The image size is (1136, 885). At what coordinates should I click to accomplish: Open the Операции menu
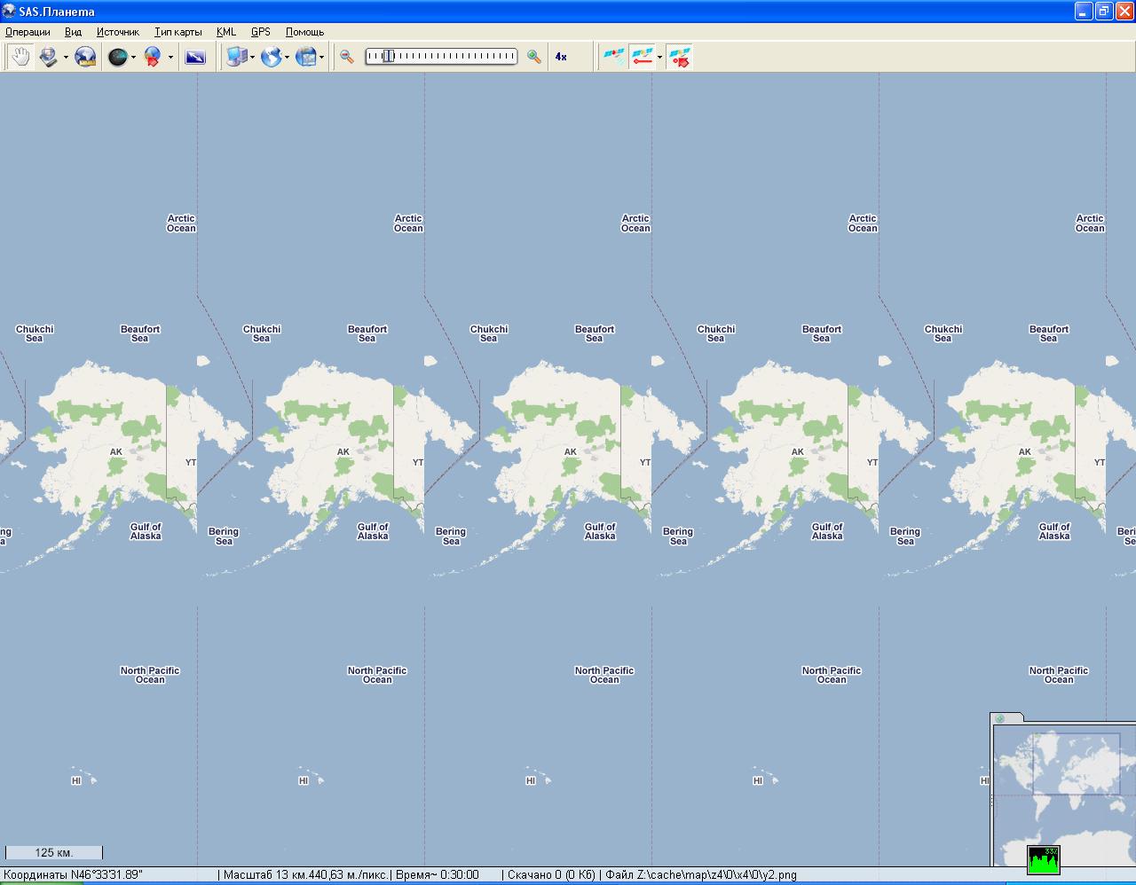point(28,32)
